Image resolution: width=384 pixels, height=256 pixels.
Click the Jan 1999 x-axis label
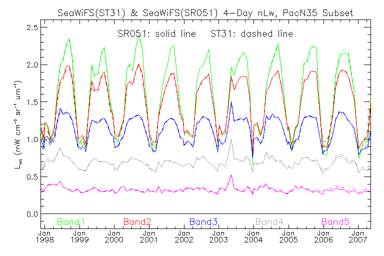[79, 236]
